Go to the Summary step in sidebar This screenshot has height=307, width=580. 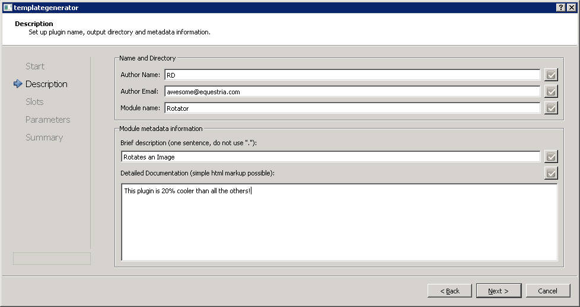[x=44, y=137]
